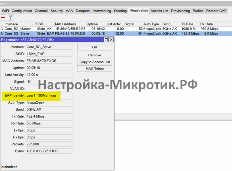Sort by the Interface column header
The width and height of the screenshot is (232, 171).
[20, 24]
